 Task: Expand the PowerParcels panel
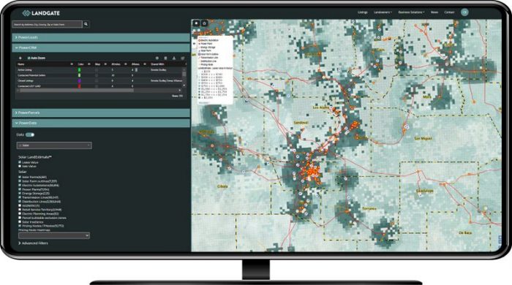point(101,113)
